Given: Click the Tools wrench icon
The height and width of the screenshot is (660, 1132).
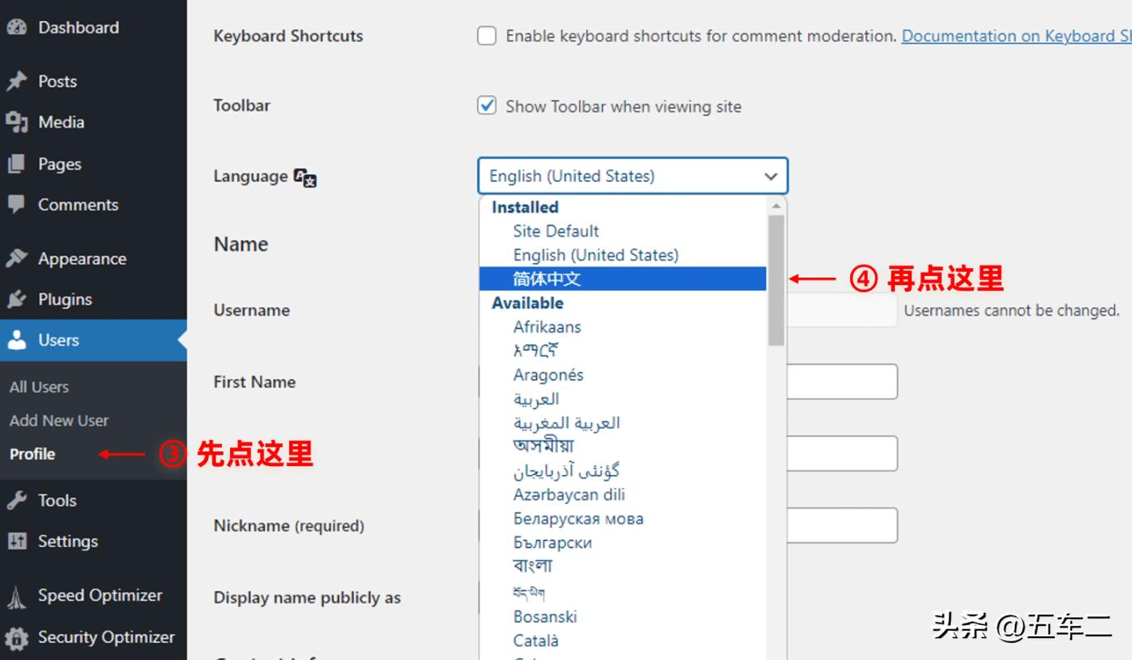Looking at the screenshot, I should (16, 500).
